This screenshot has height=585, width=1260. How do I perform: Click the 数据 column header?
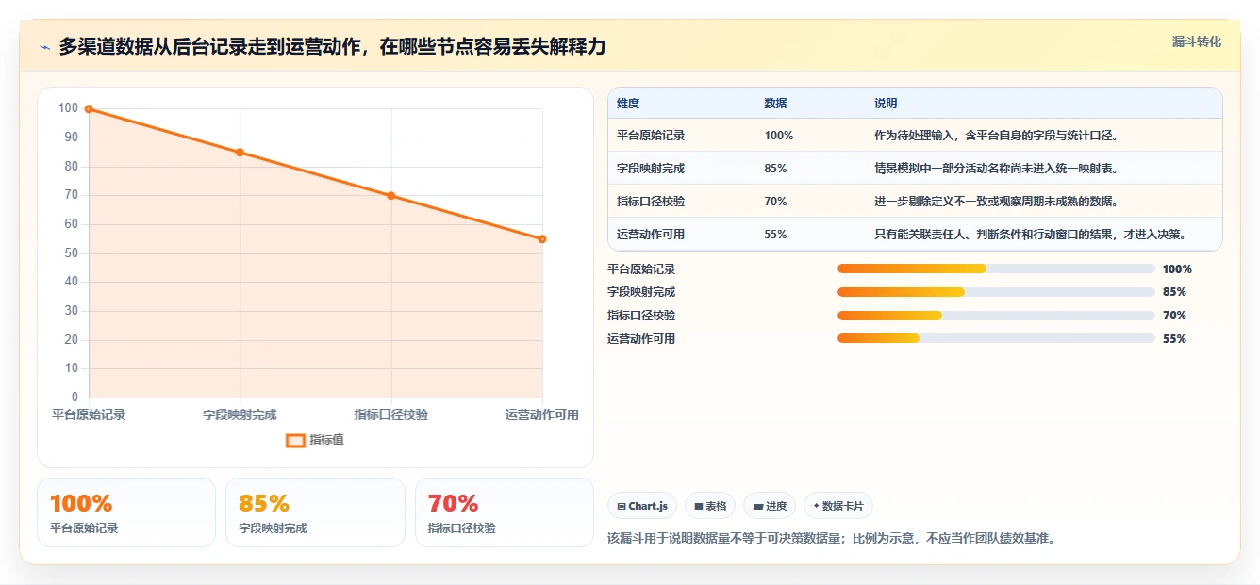(775, 104)
